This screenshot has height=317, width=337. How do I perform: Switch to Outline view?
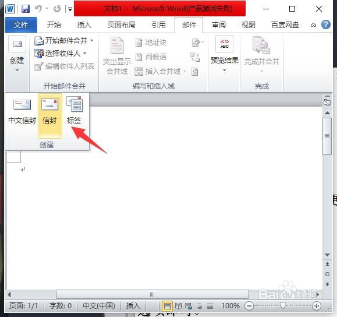coord(199,306)
